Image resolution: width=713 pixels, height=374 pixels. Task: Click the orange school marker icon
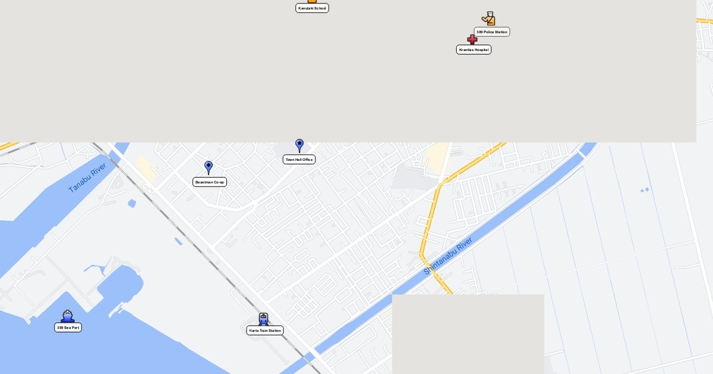[x=312, y=1]
